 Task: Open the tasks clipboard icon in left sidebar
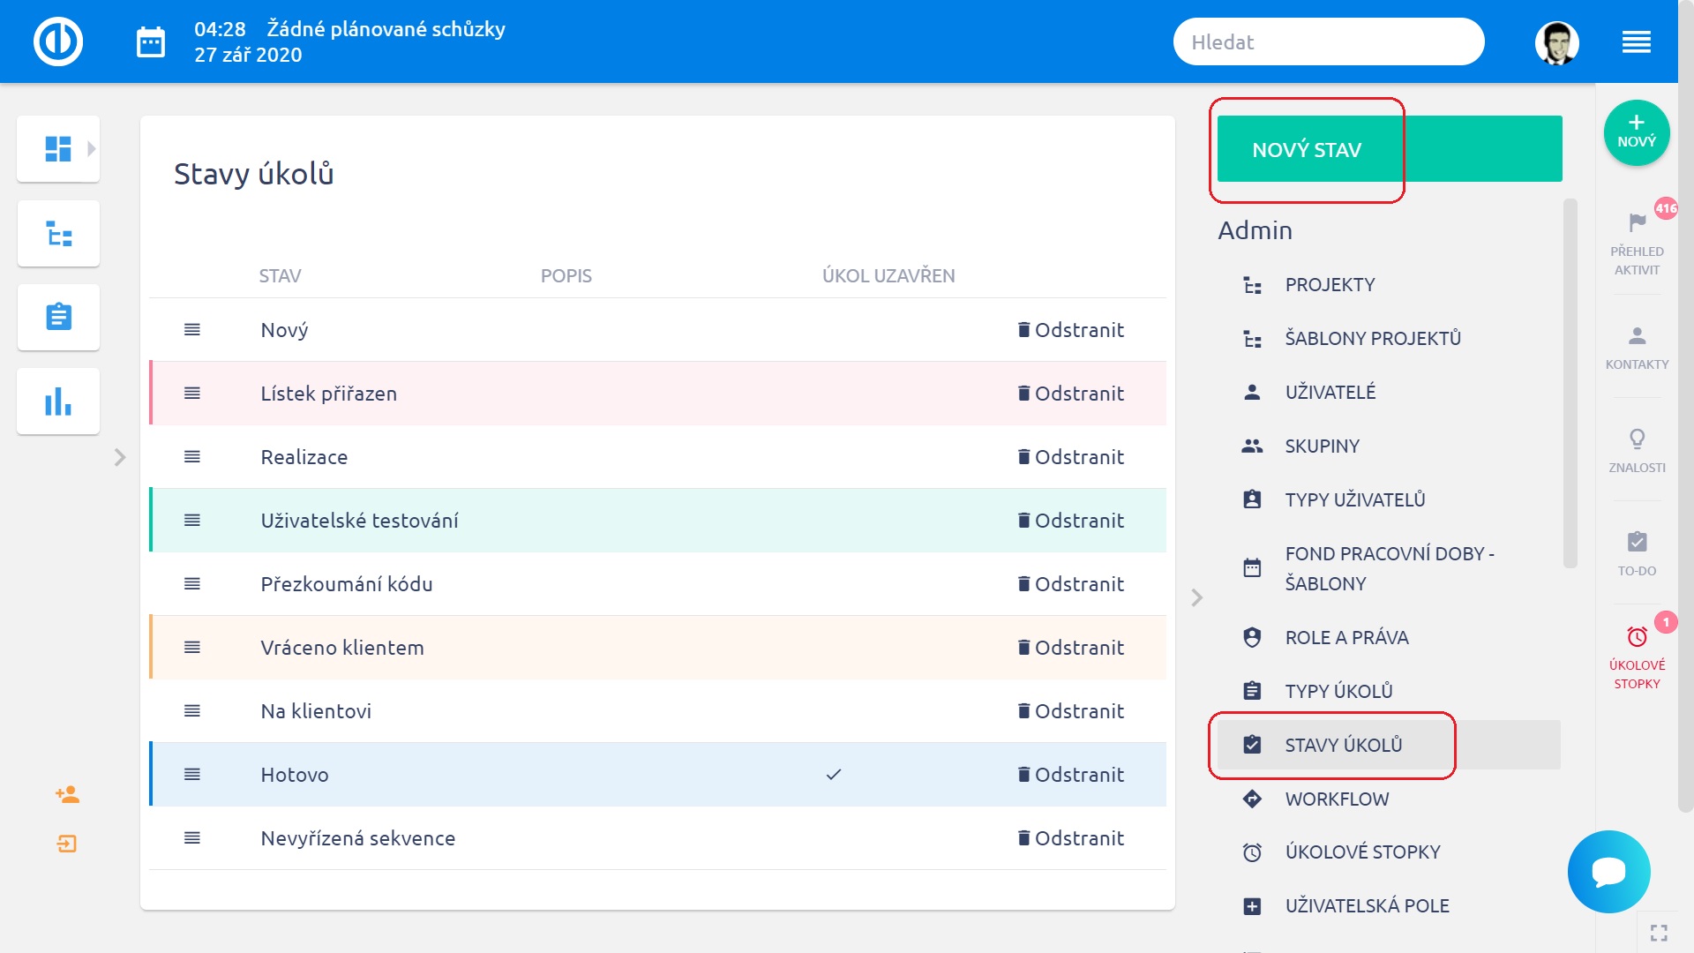tap(58, 317)
